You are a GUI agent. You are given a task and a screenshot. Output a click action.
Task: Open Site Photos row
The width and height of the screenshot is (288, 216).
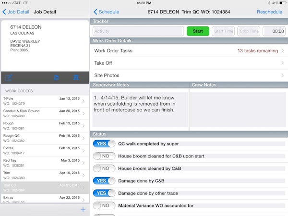point(189,75)
